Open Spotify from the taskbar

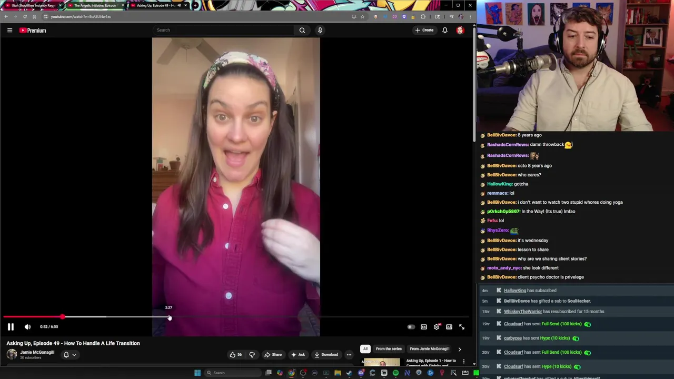(x=395, y=373)
